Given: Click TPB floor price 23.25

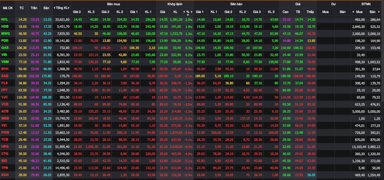Looking at the screenshot, I should [46, 168].
